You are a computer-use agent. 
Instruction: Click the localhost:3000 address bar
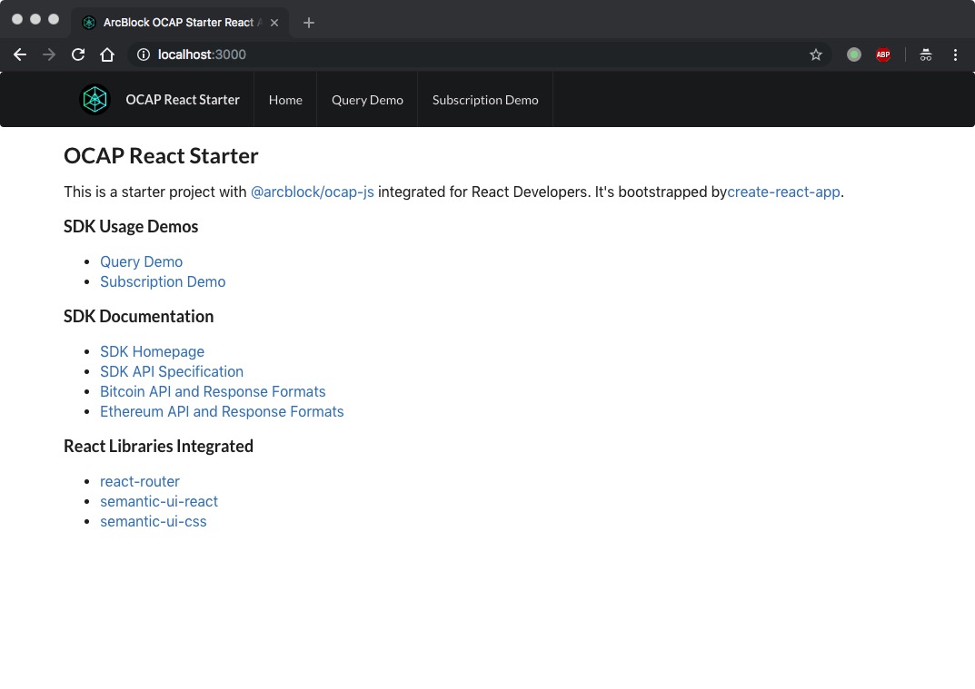(x=479, y=54)
